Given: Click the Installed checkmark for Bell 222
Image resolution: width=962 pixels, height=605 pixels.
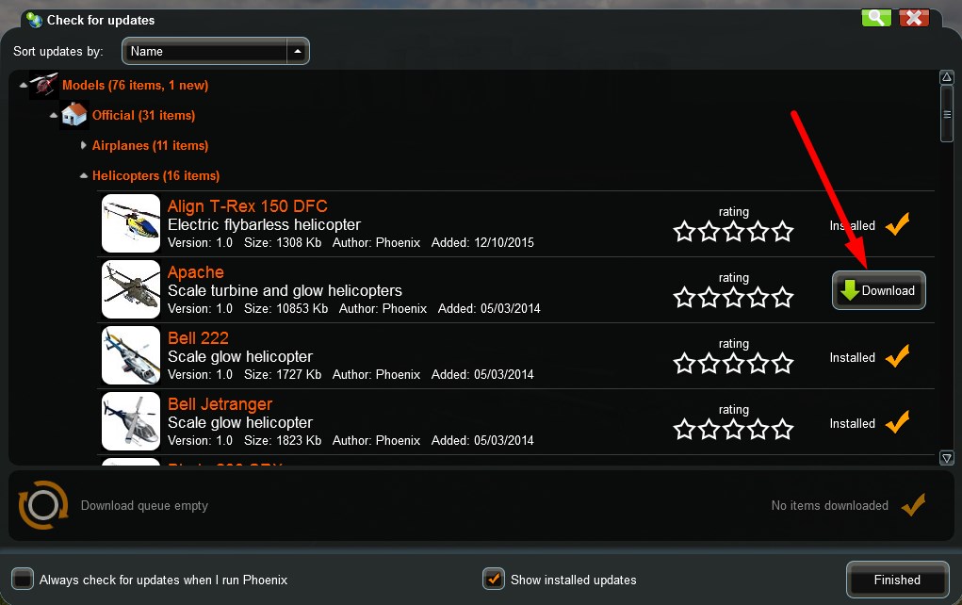Looking at the screenshot, I should tap(897, 357).
